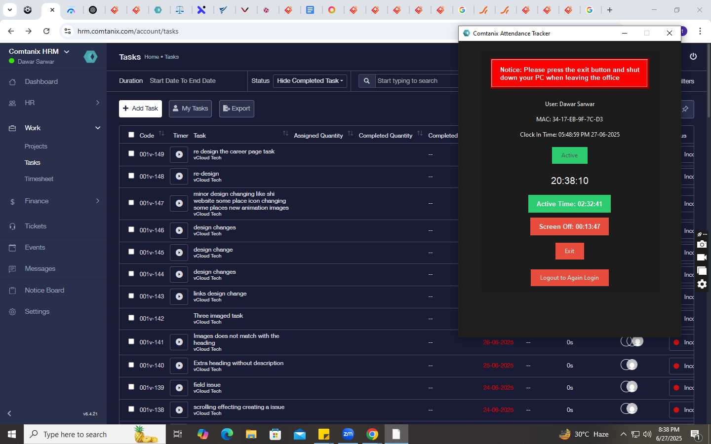The image size is (711, 444).
Task: Click the pin icon button
Action: pyautogui.click(x=685, y=109)
